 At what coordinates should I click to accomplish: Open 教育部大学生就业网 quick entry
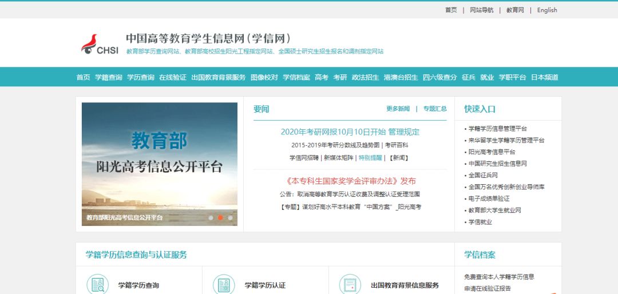coord(494,210)
